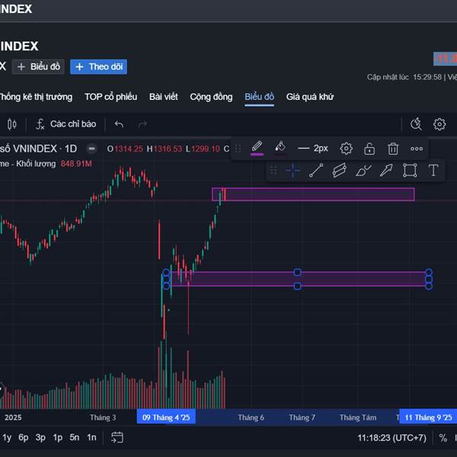Set chart range to 3p
Screen dimensions: 457x457
click(x=40, y=437)
